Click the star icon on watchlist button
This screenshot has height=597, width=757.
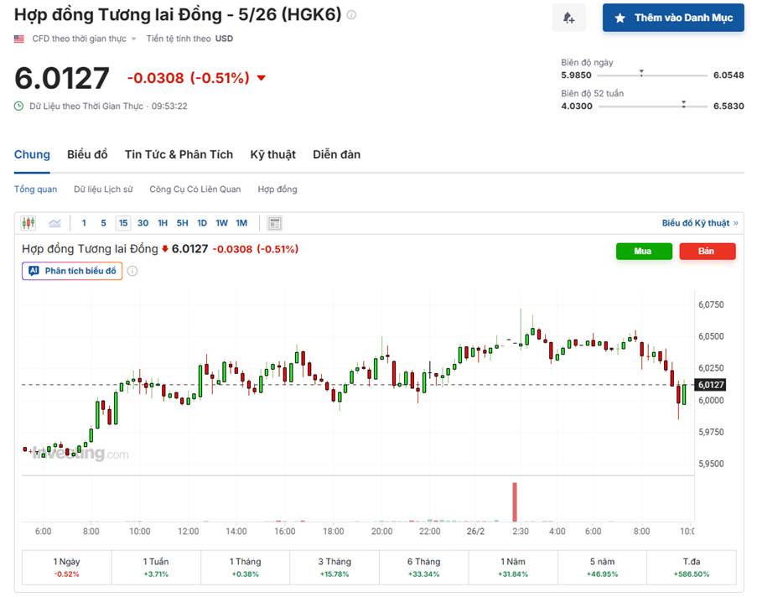tap(620, 18)
